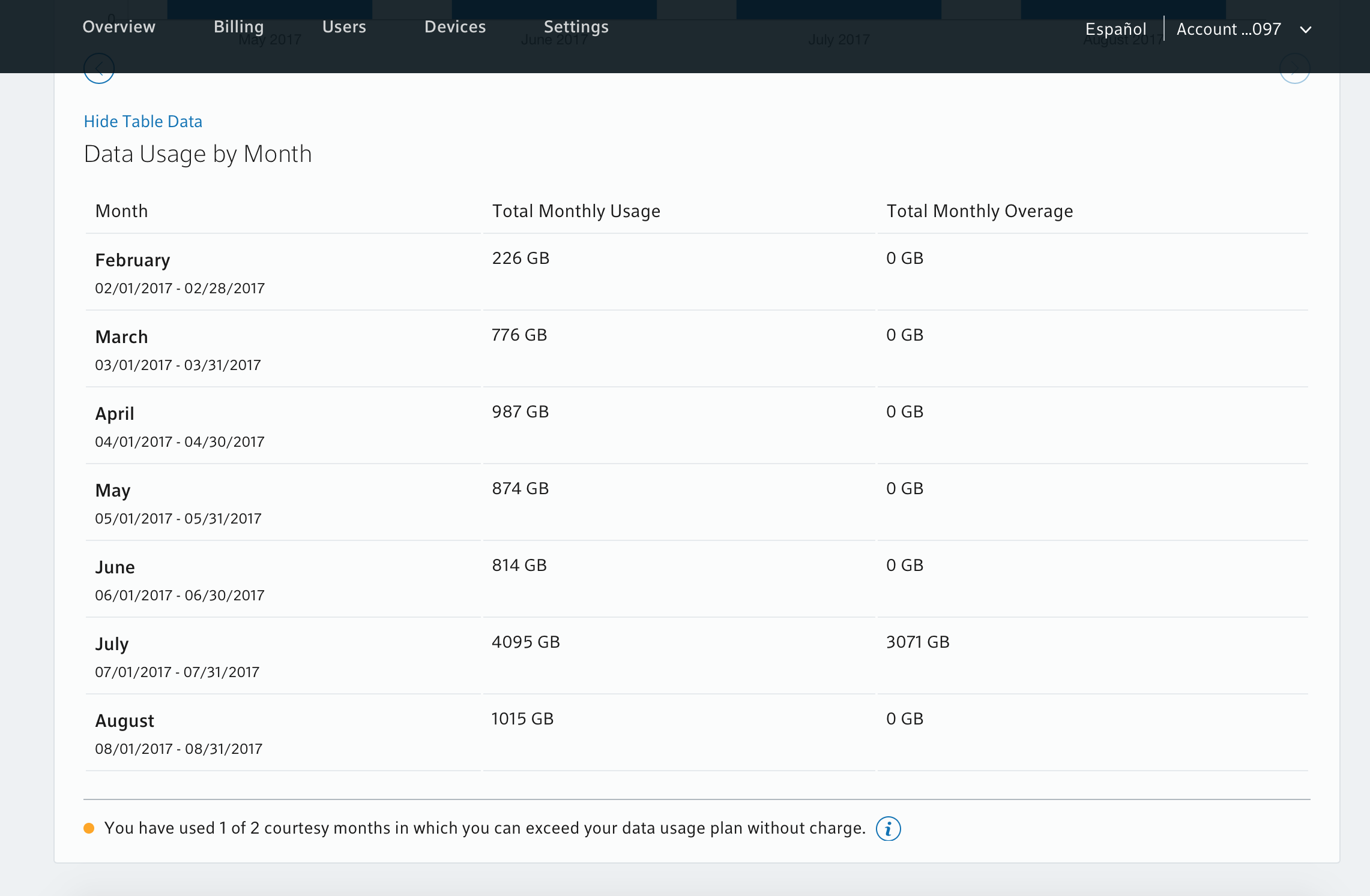The image size is (1370, 896).
Task: Click the orange courtesy status dot
Action: click(x=89, y=828)
